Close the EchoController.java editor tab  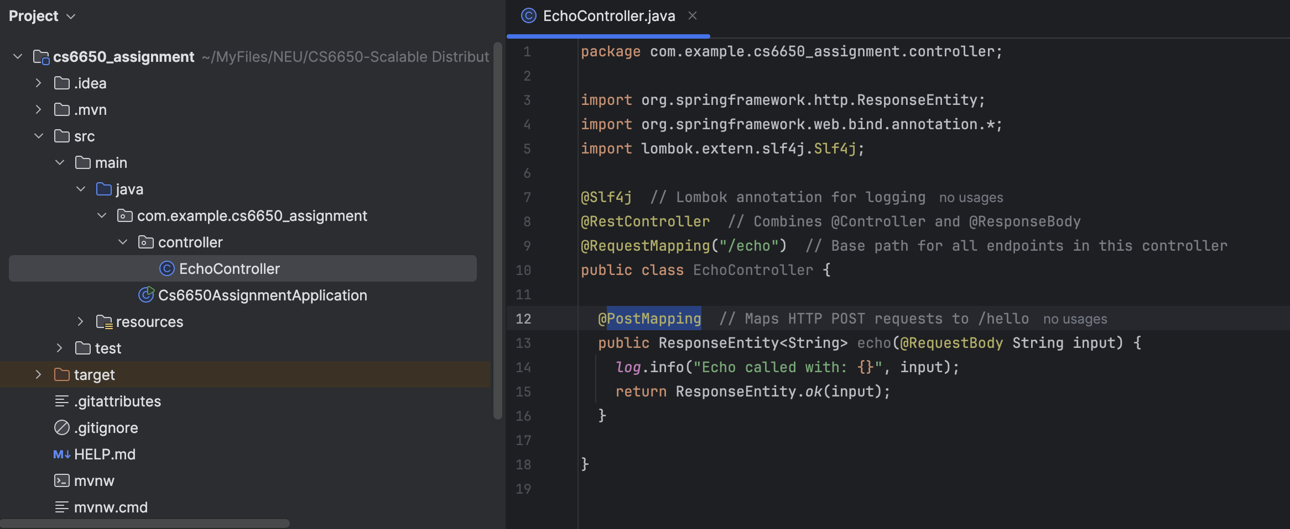click(692, 16)
